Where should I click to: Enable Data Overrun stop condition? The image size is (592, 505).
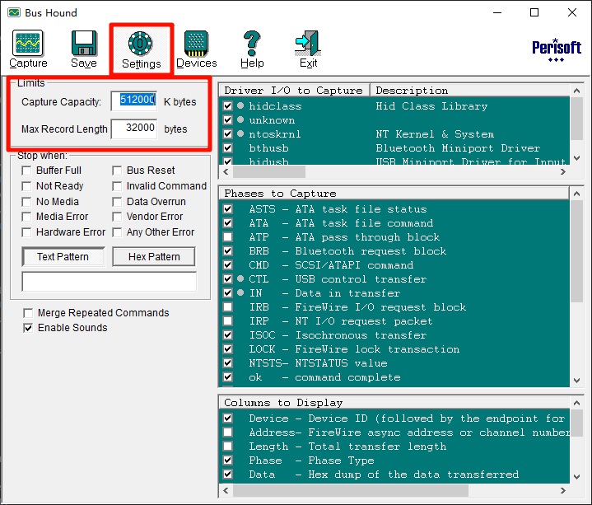(117, 202)
